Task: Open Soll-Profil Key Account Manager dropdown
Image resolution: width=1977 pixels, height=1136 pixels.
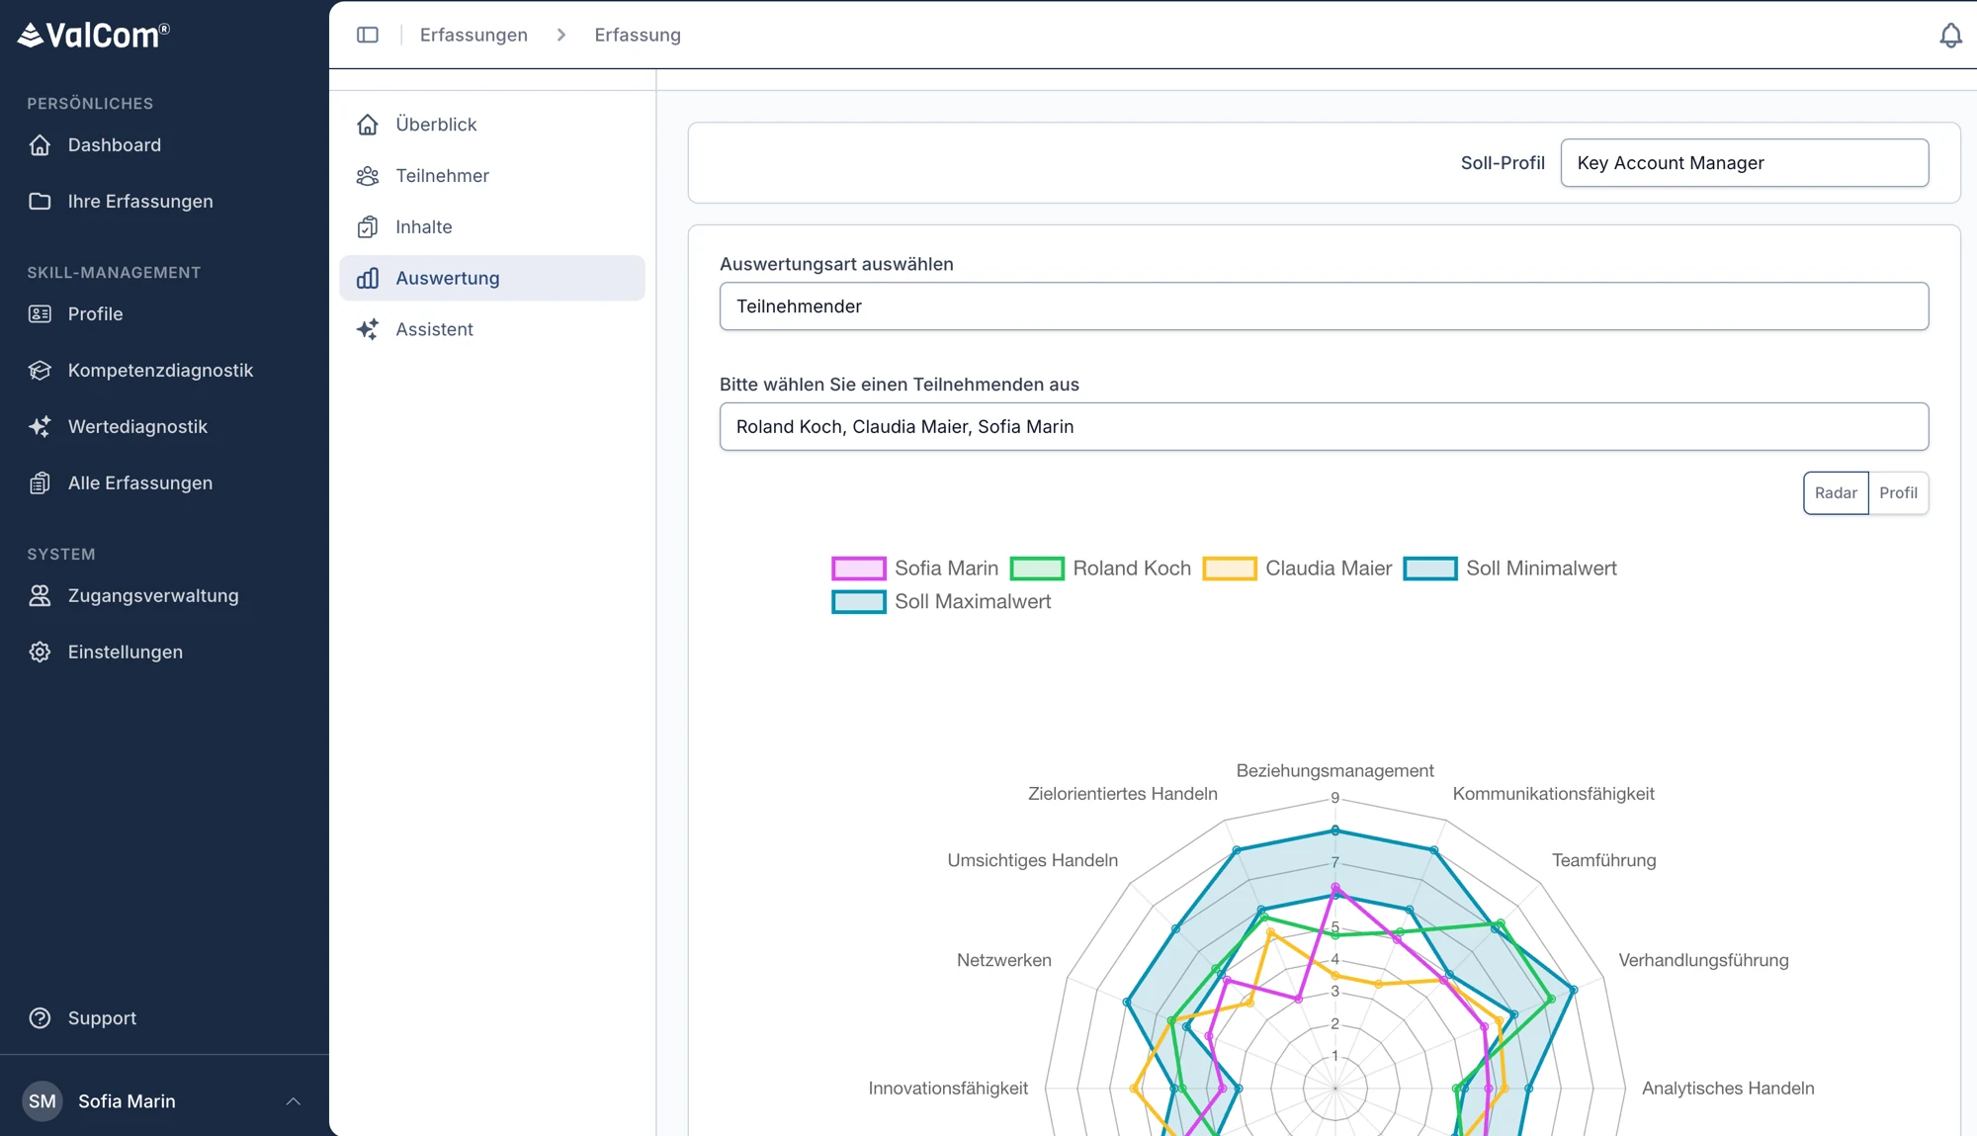Action: tap(1745, 163)
